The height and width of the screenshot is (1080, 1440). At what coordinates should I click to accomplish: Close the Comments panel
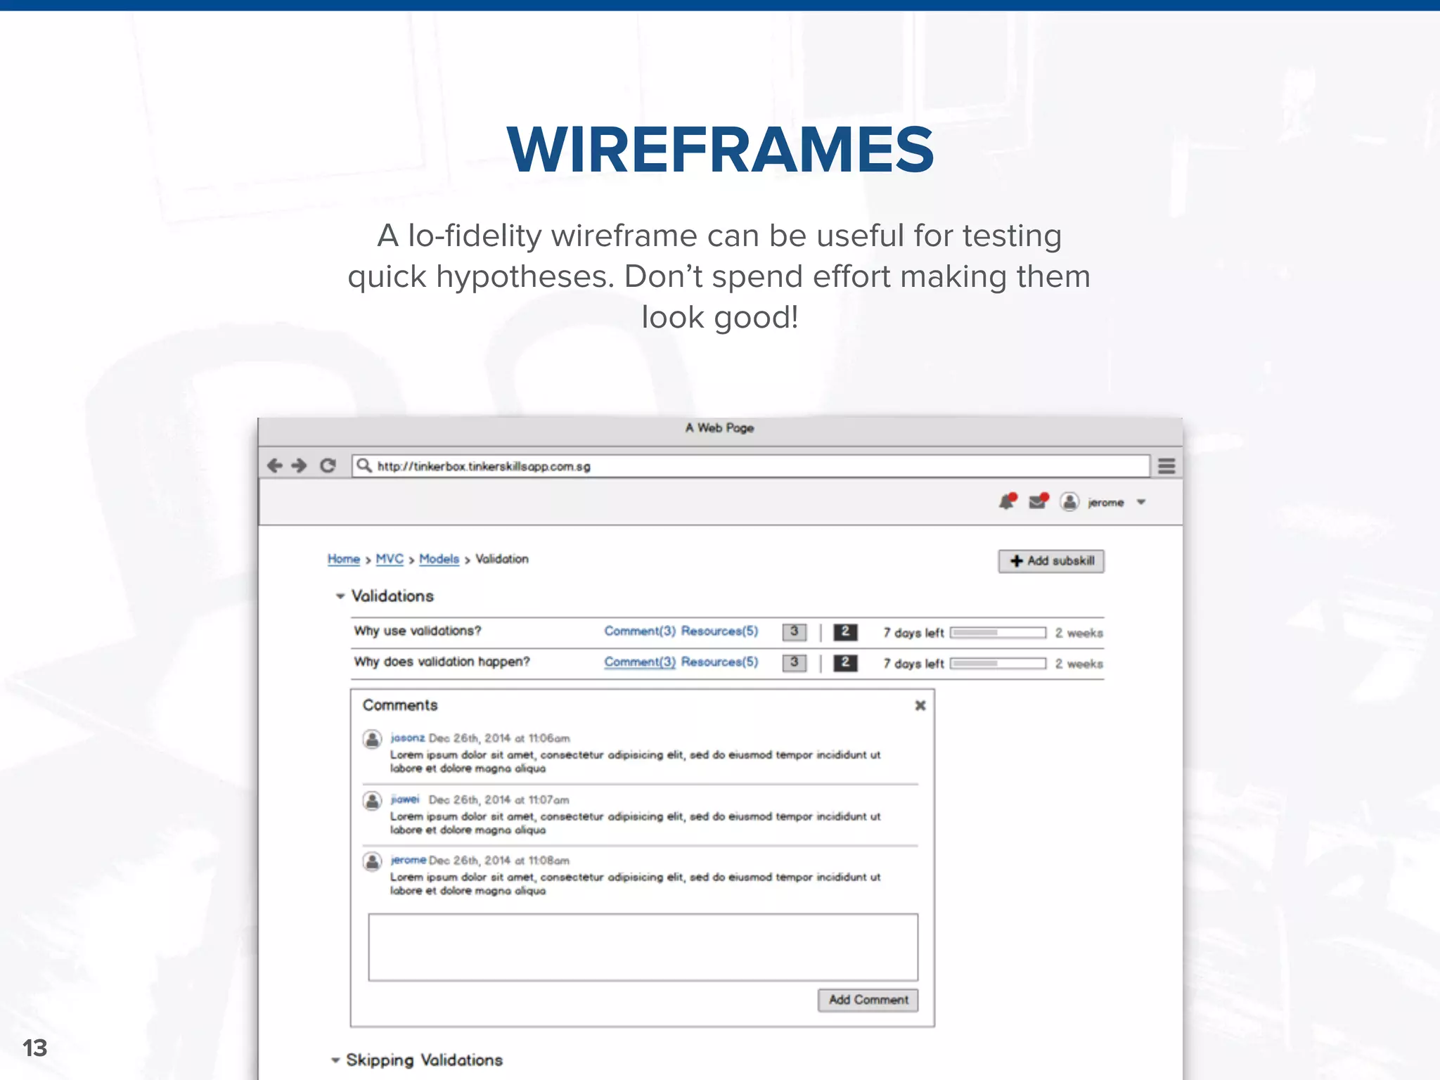[920, 705]
